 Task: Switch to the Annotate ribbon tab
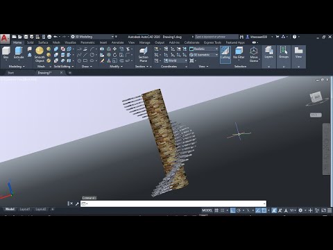tap(117, 42)
